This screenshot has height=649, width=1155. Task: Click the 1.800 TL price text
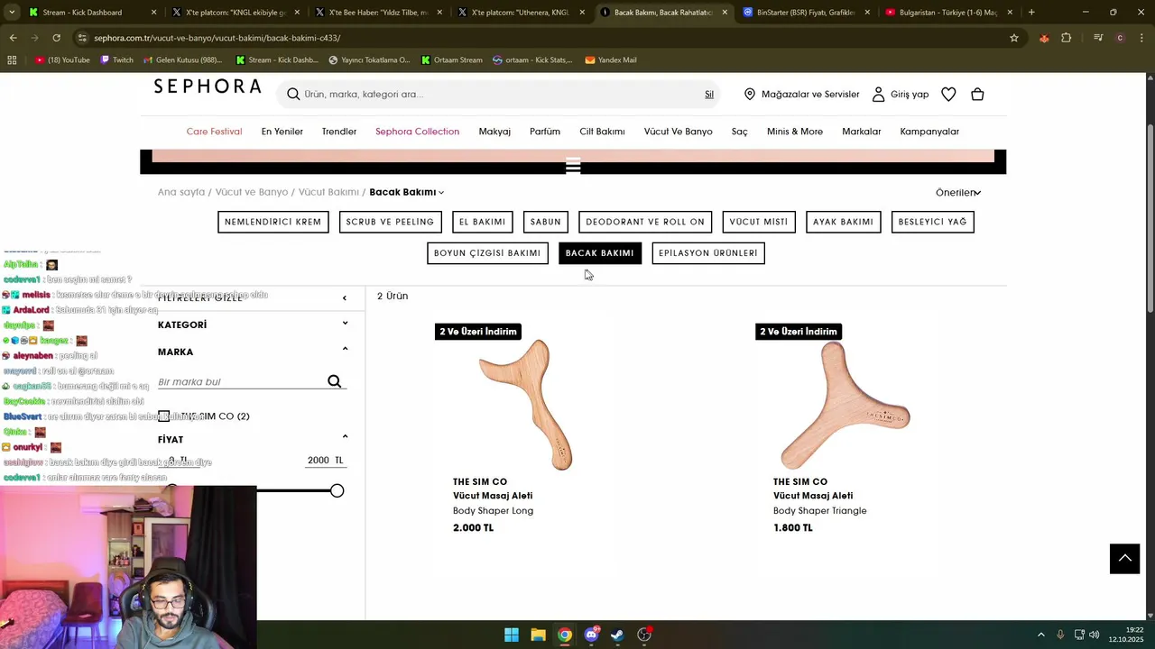[x=793, y=528]
